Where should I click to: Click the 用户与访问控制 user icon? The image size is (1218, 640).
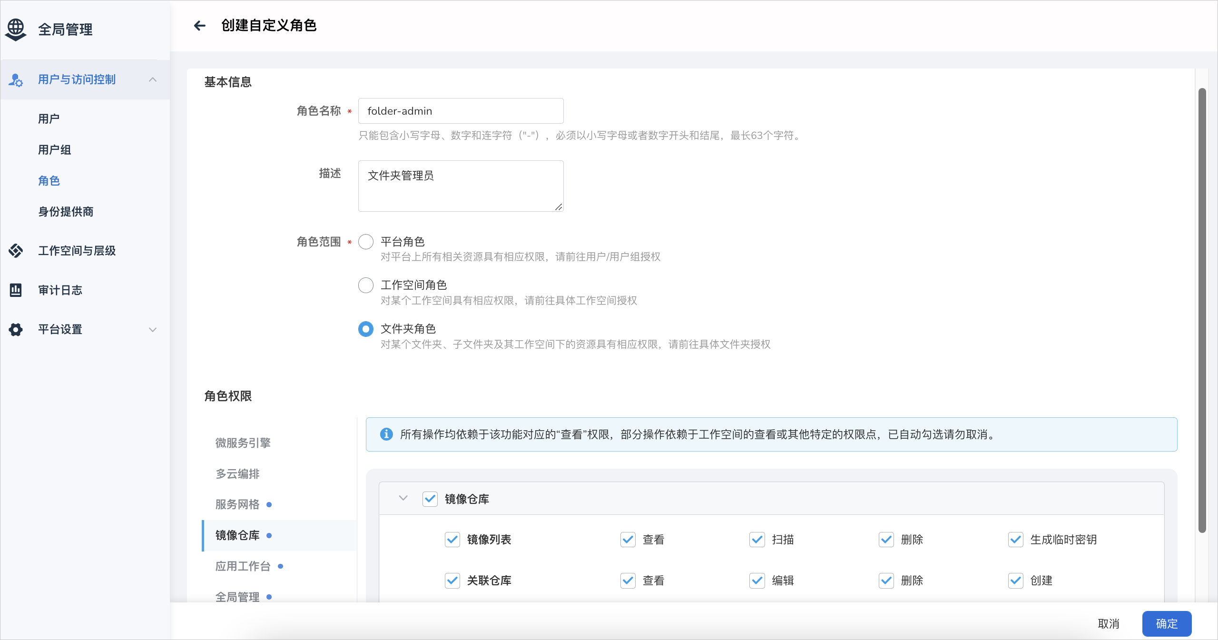coord(16,80)
